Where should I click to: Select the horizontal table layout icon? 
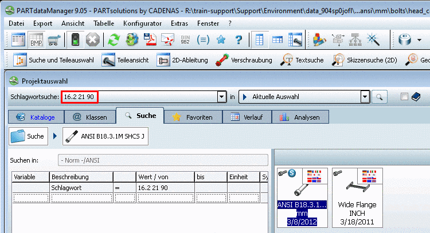(277, 40)
